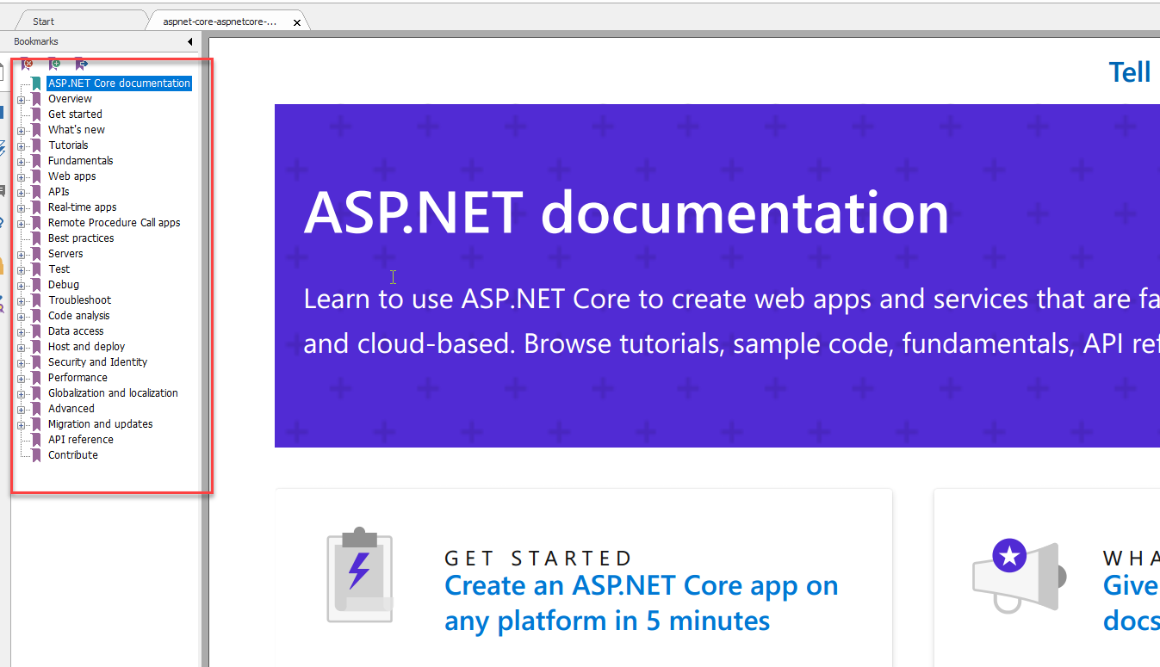
Task: Close the aspnet-core document tab
Action: coord(297,22)
